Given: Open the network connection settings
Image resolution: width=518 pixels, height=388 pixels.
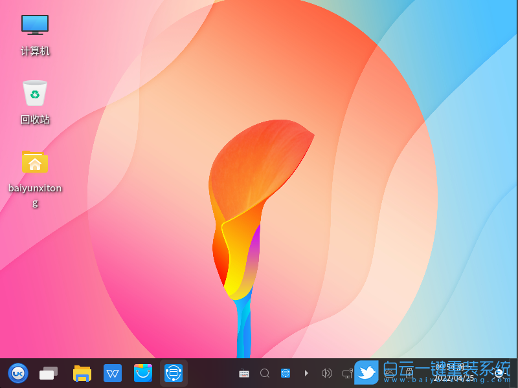Looking at the screenshot, I should pos(347,373).
